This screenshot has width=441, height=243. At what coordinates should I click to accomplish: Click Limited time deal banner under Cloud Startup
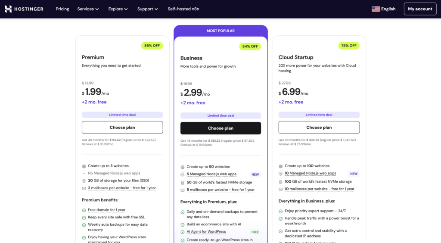319,115
